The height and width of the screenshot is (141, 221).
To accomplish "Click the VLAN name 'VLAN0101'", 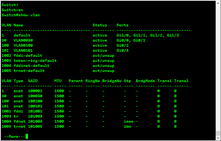I will click(23, 51).
